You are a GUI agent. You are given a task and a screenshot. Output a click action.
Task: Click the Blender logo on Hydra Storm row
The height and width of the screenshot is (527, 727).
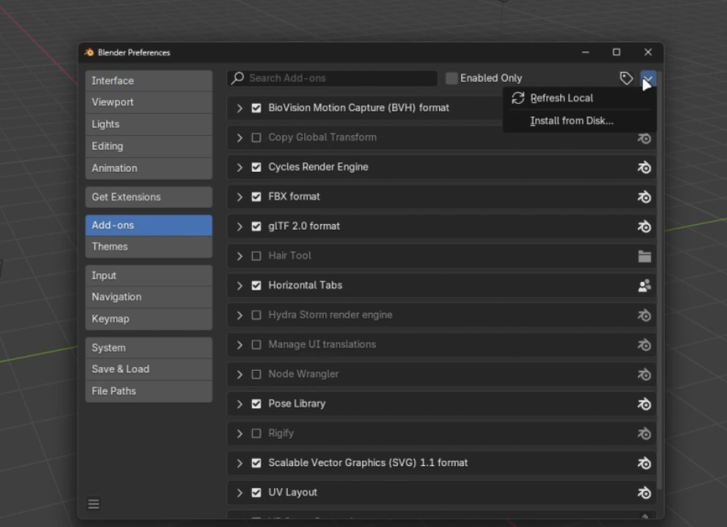click(644, 315)
